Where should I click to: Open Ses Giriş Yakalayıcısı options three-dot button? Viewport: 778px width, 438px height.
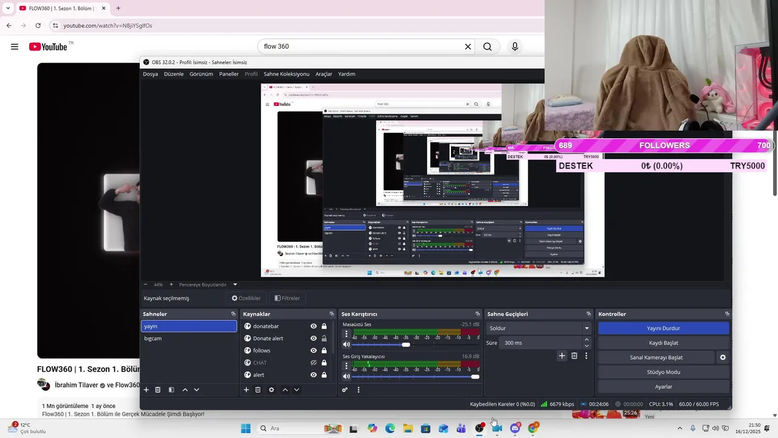coord(346,366)
